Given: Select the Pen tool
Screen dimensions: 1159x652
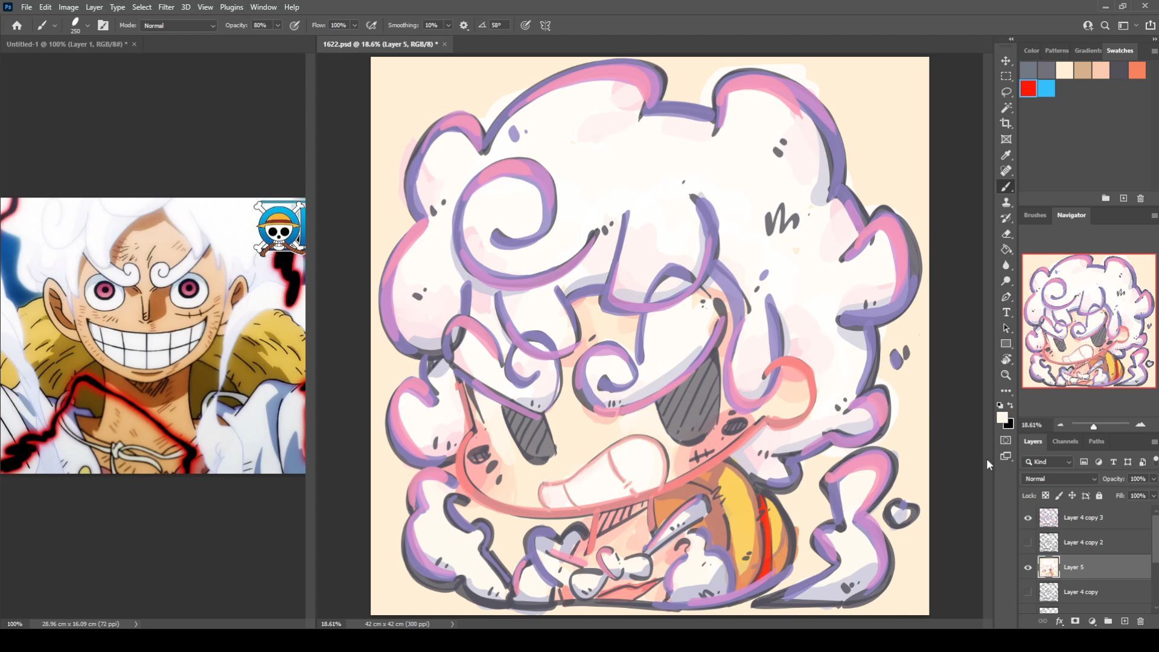Looking at the screenshot, I should tap(1006, 296).
